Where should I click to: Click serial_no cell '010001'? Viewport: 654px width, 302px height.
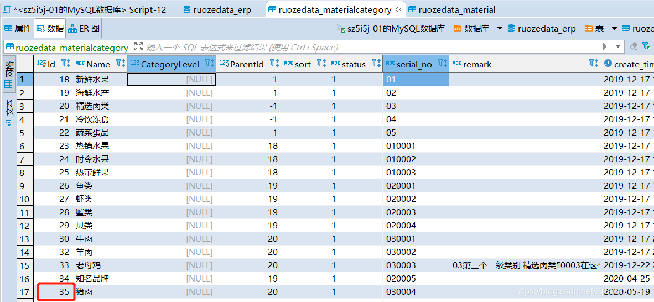pos(416,146)
